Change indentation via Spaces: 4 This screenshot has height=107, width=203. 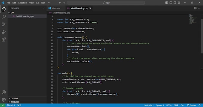tap(160, 105)
